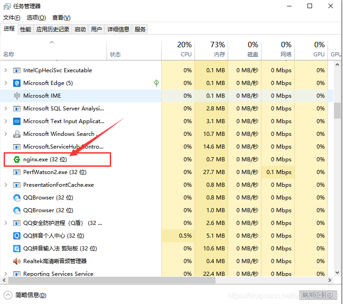Click the 0.1 Mbps network value
This screenshot has height=304, width=343.
coord(279,172)
